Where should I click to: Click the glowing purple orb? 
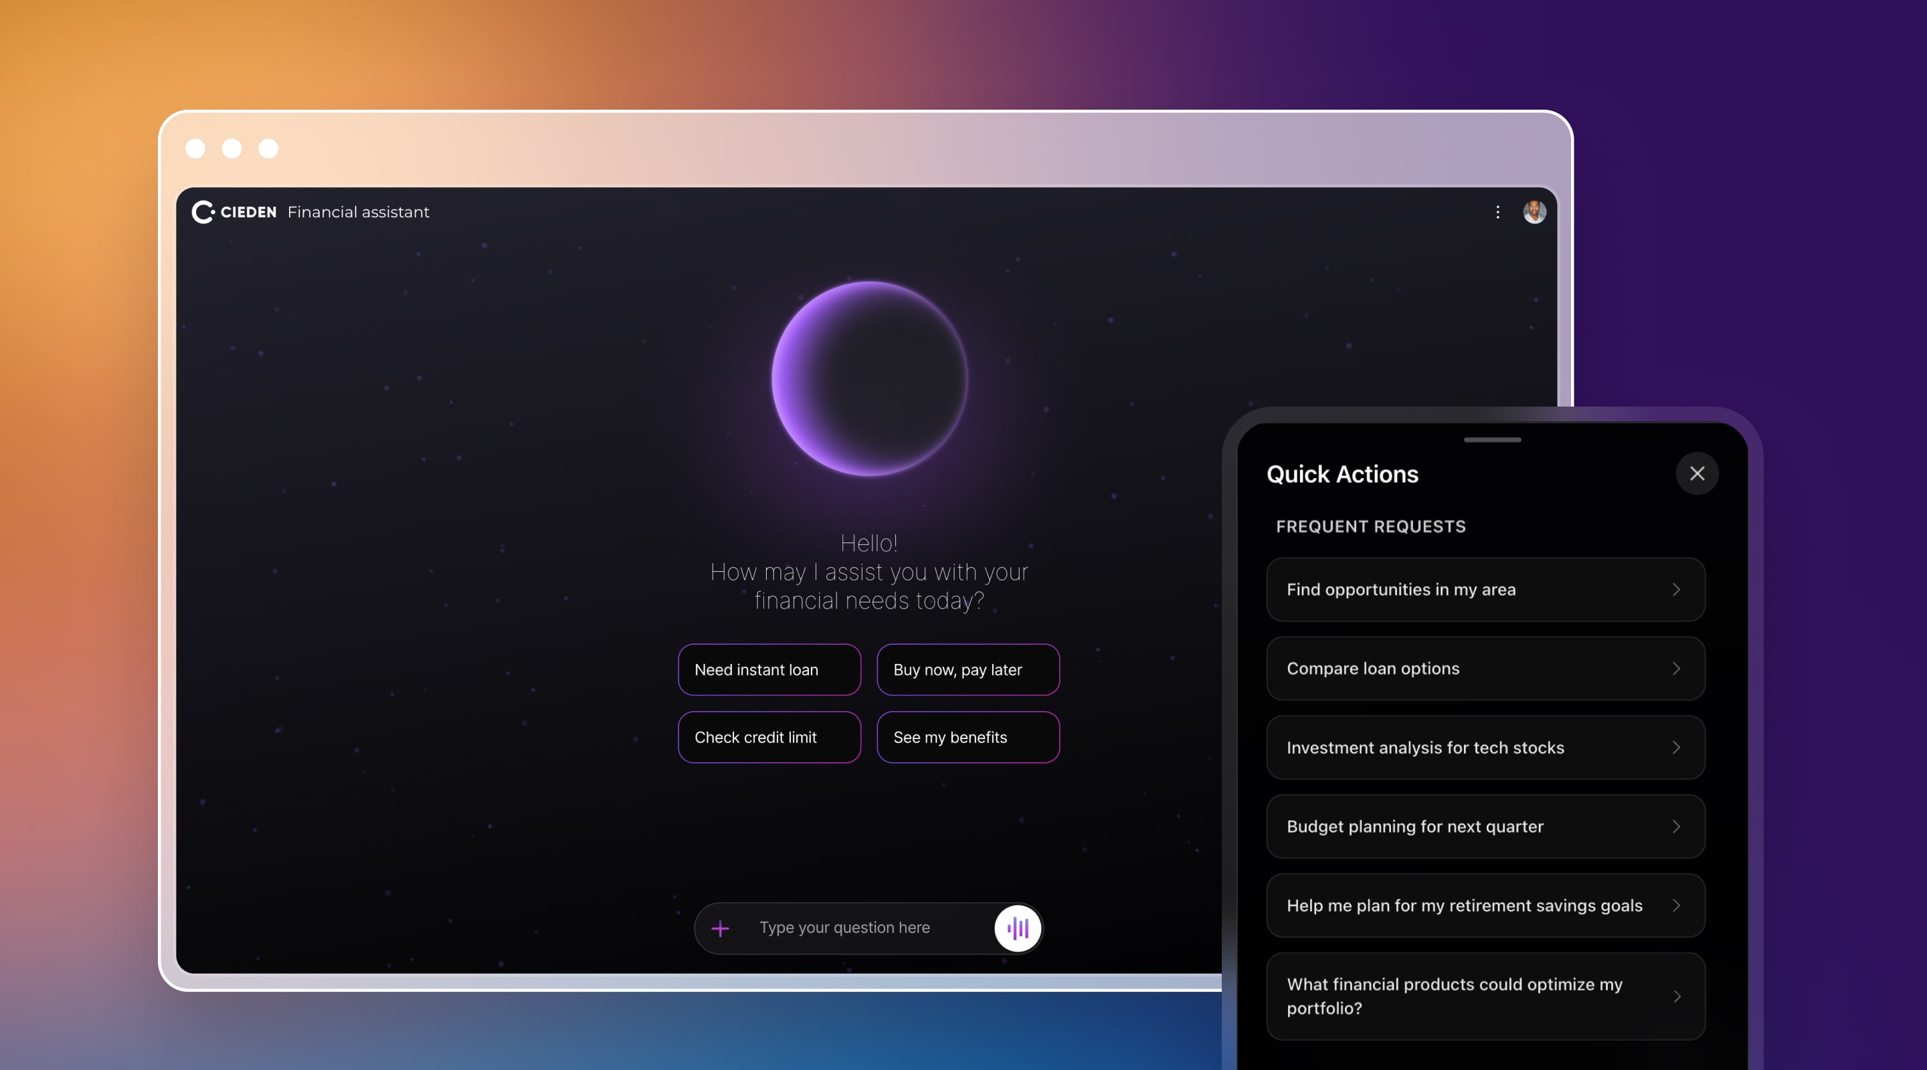(868, 379)
